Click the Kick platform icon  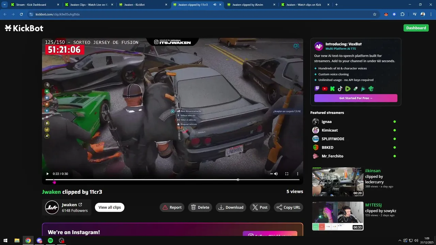[x=332, y=89]
